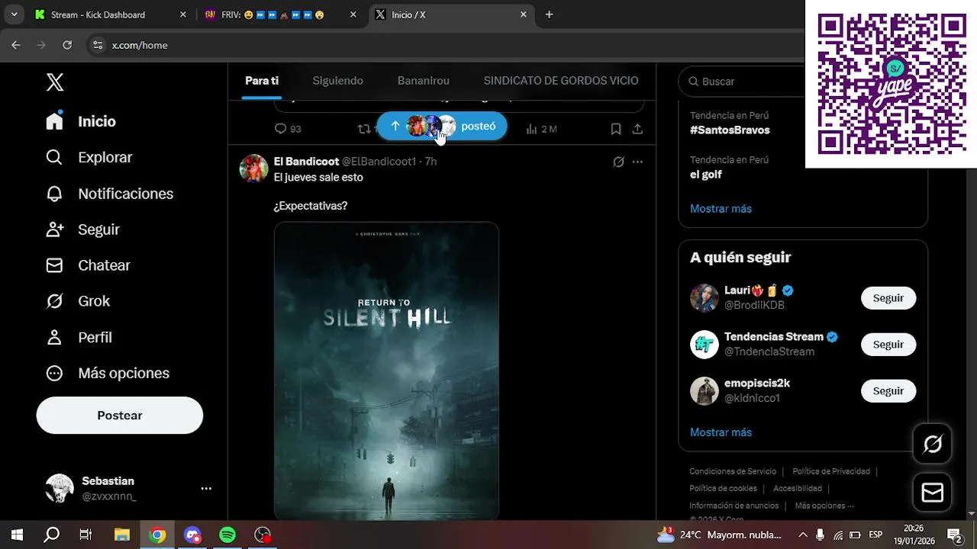Viewport: 977px width, 549px height.
Task: Click Mostrar más under A quién seguir
Action: click(x=721, y=432)
